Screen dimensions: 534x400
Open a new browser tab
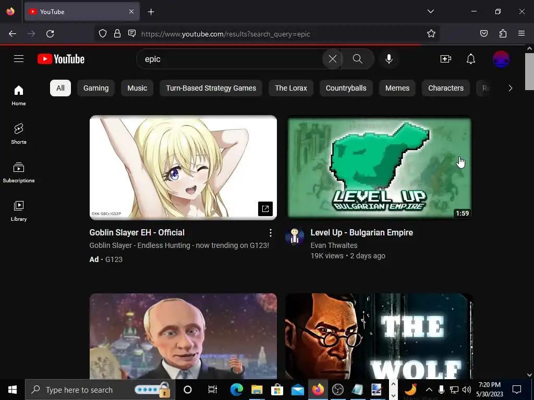click(x=151, y=12)
